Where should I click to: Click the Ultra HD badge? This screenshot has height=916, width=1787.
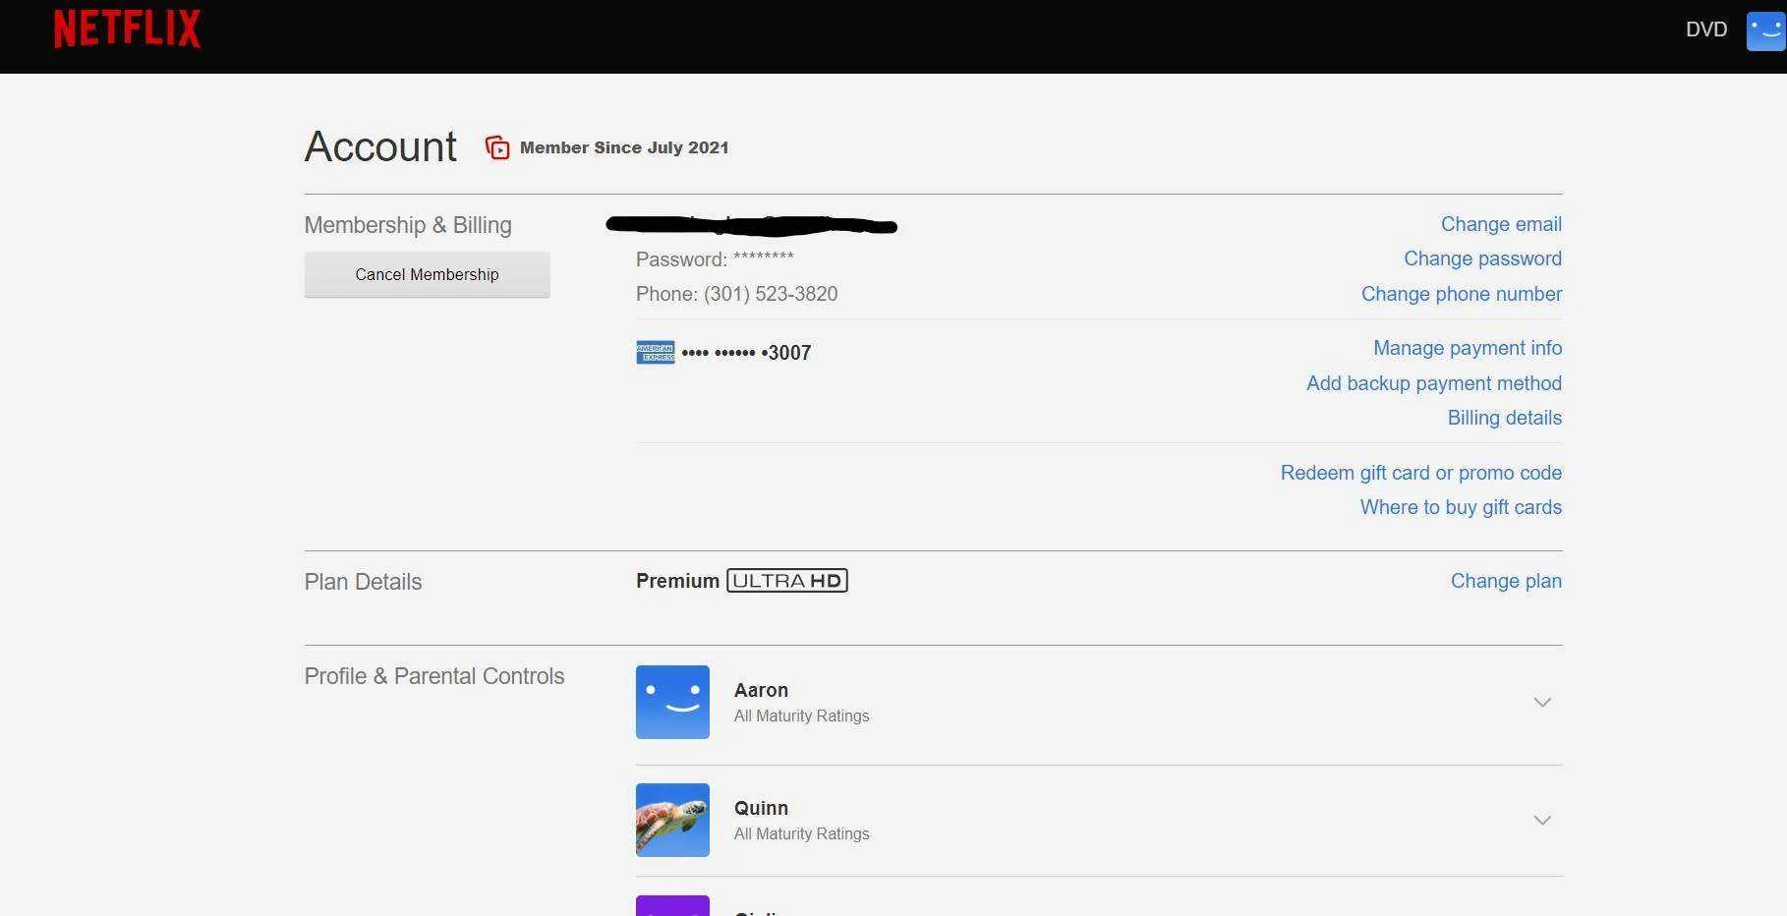pos(787,581)
